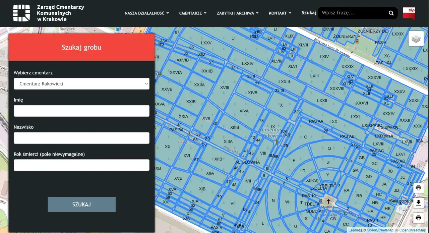Click the Rok śmierci input field
Image resolution: width=429 pixels, height=233 pixels.
tap(81, 165)
